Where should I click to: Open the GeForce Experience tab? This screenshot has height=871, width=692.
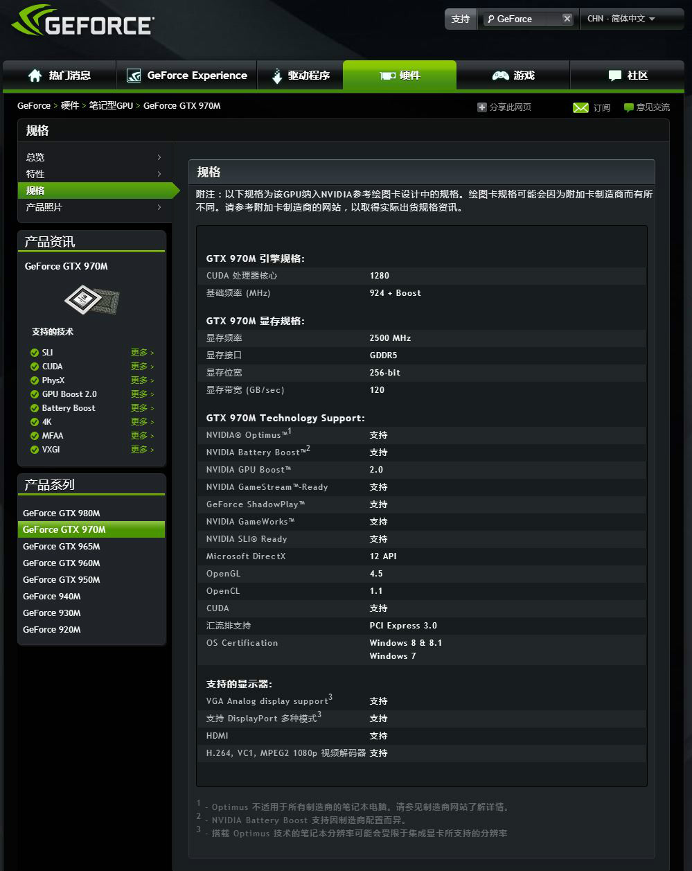[187, 76]
